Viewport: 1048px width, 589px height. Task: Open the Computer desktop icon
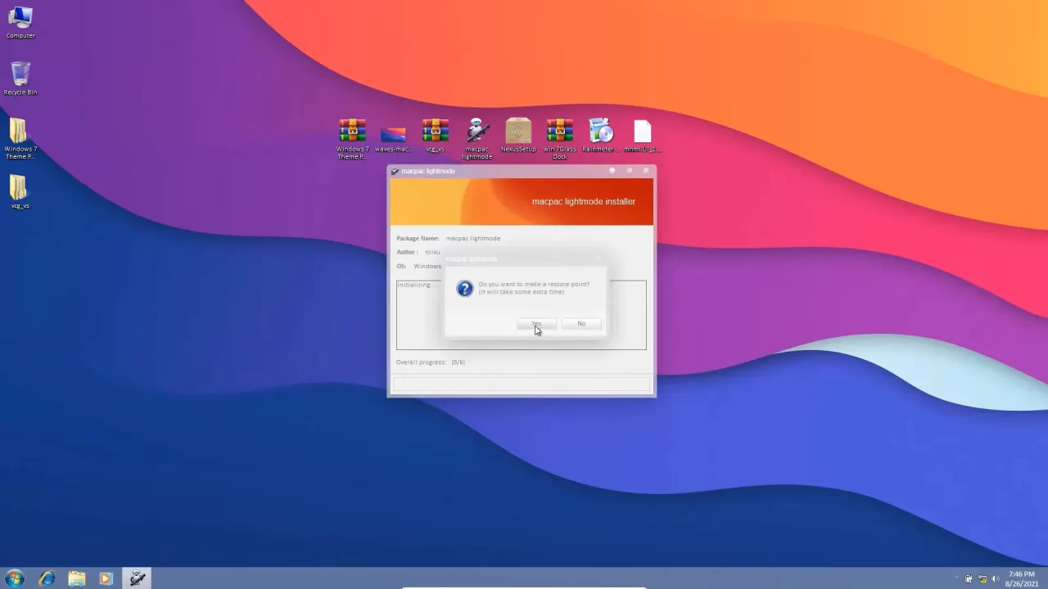tap(20, 22)
